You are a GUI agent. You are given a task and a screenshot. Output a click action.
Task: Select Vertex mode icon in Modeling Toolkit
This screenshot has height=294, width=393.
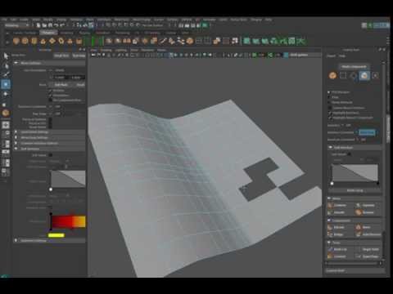pyautogui.click(x=343, y=76)
